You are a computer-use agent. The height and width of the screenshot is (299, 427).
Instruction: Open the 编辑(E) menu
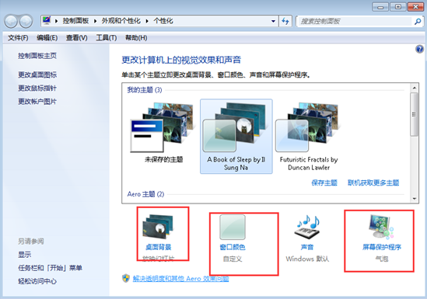coord(47,38)
